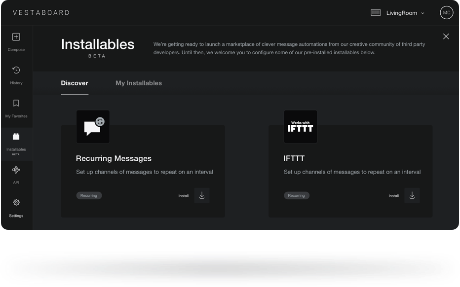Click the Recurring tag on IFTTT card
Viewport: 460px width, 287px height.
tap(296, 196)
